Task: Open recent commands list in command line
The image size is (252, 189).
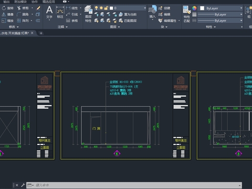Action: tap(30, 185)
